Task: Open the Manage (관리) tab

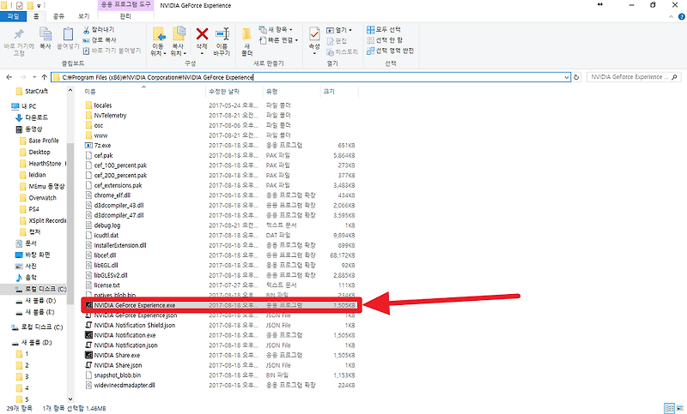Action: click(x=125, y=16)
